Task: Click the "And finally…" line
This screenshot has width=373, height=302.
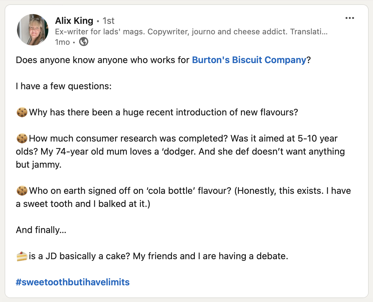Action: pos(41,230)
